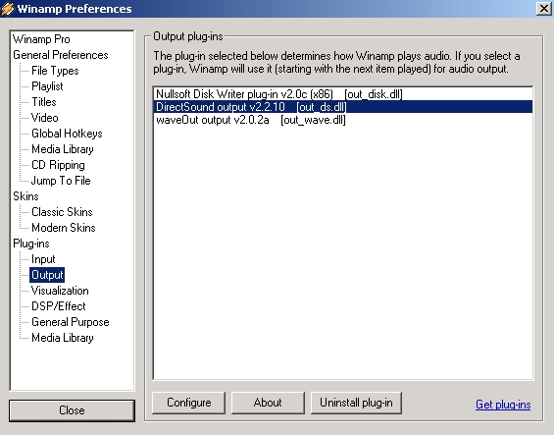Open the File Types preferences page
Image resolution: width=554 pixels, height=435 pixels.
(x=55, y=71)
